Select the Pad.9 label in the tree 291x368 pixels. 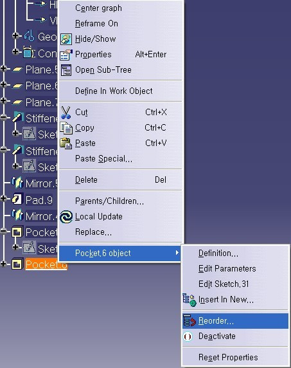click(x=39, y=200)
